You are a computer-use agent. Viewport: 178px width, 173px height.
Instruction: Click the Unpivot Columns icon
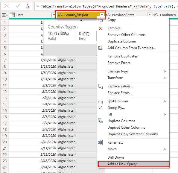click(x=101, y=121)
